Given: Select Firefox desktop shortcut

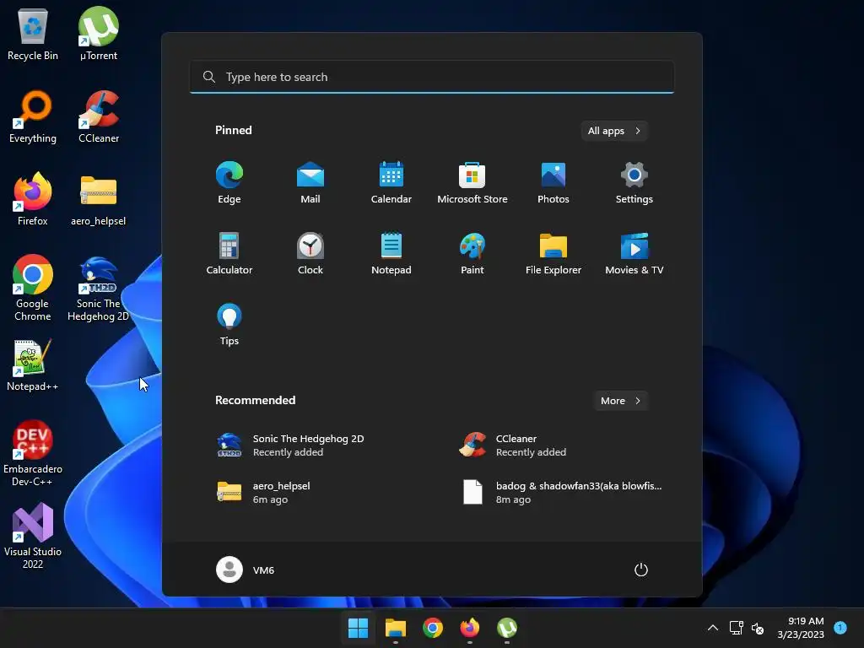Looking at the screenshot, I should point(33,199).
